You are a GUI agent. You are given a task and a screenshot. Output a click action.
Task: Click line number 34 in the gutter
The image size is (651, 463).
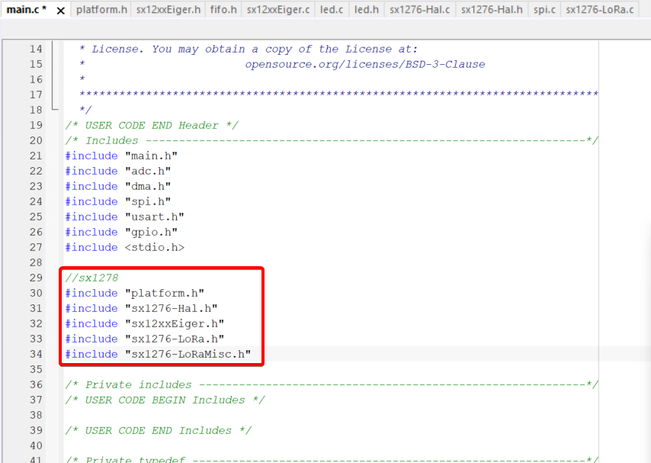point(35,354)
